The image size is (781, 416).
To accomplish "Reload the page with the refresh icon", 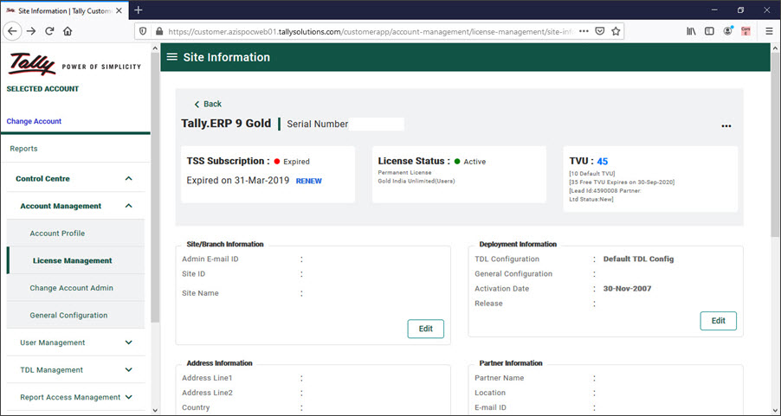I will pos(49,31).
